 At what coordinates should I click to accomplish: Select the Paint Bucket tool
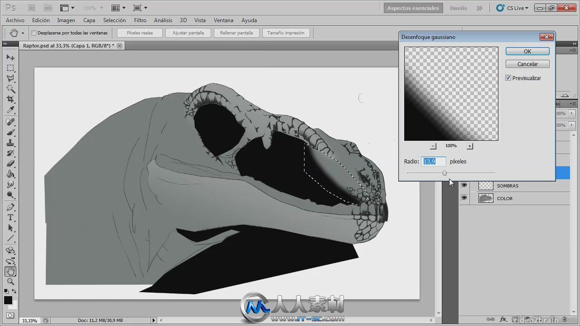point(10,174)
